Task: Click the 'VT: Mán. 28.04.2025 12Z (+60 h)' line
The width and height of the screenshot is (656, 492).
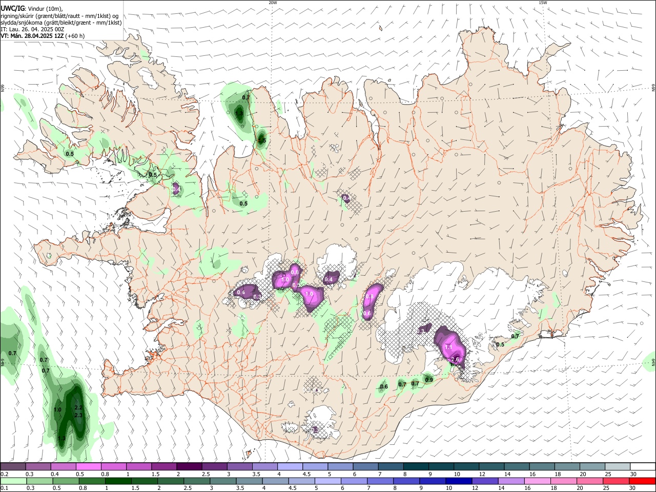Action: [x=43, y=36]
